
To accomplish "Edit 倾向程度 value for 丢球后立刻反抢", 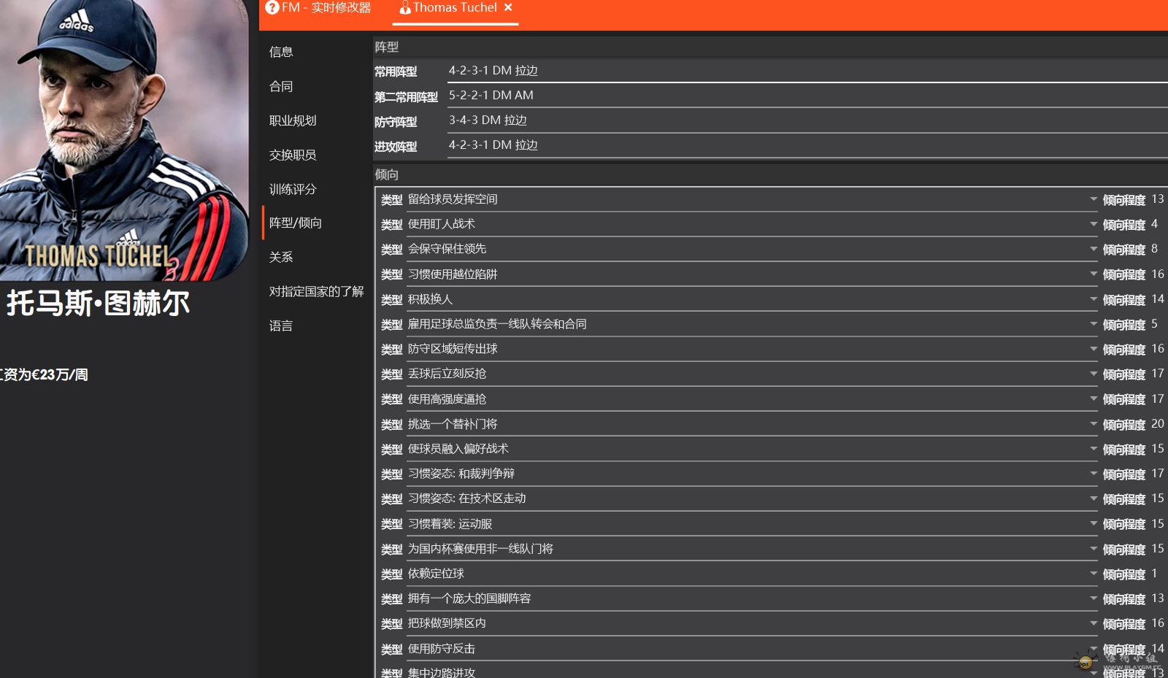I will point(1157,374).
